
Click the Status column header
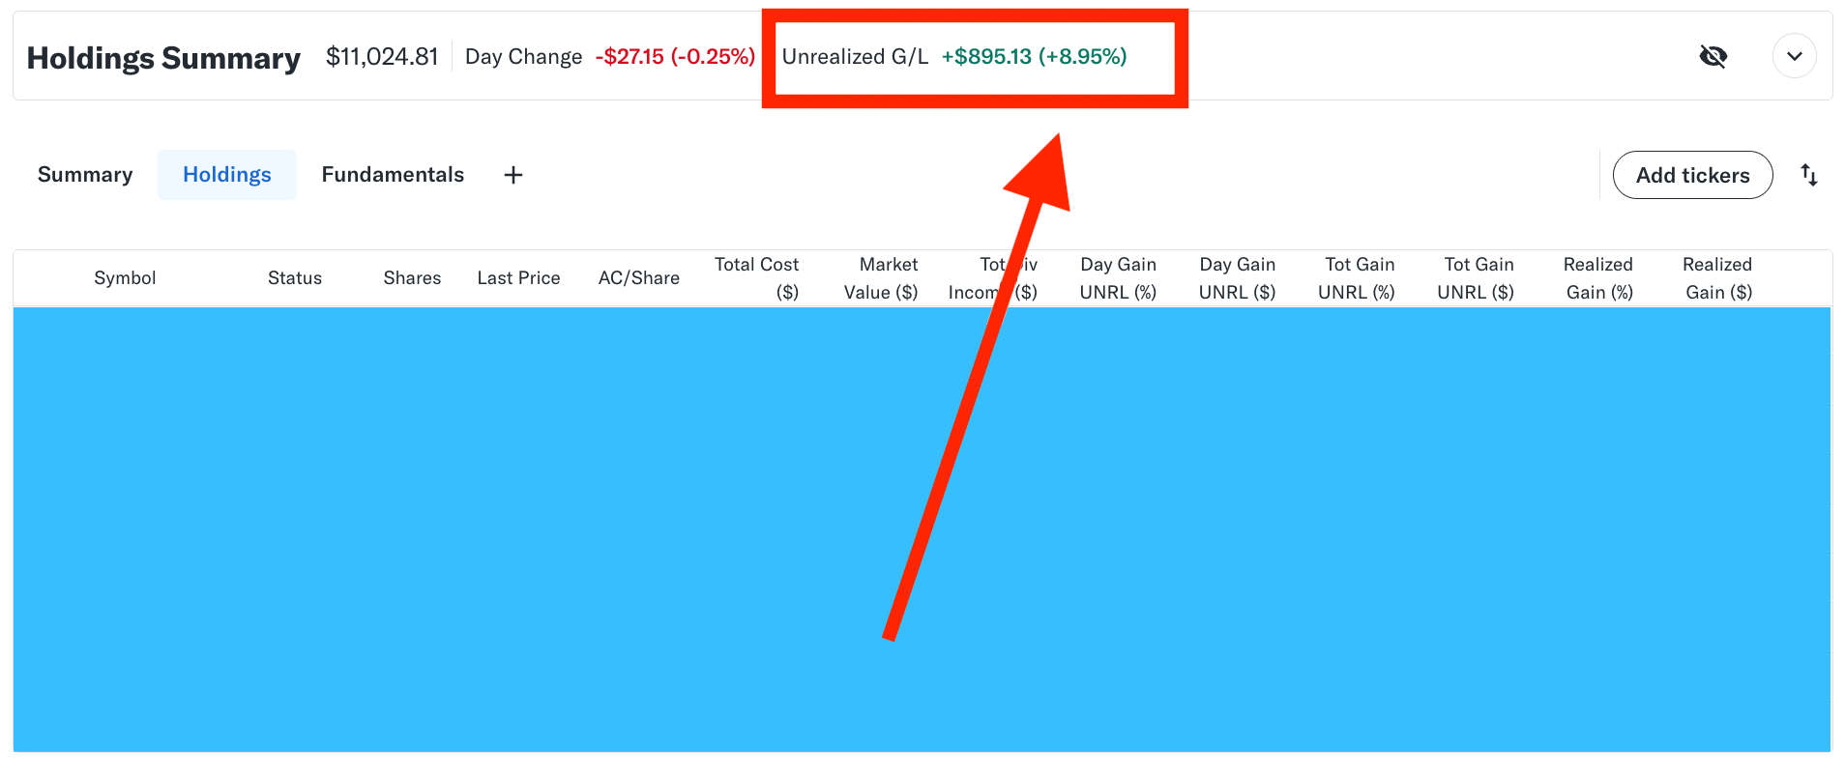(295, 278)
